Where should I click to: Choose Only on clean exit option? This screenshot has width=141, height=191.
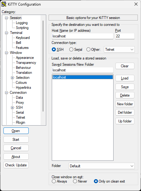(x=96, y=181)
